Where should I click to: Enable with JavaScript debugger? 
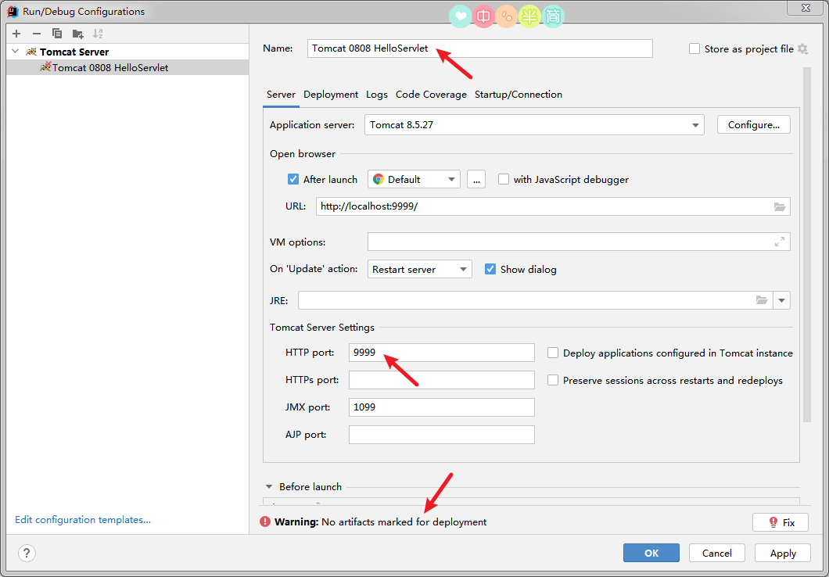(504, 179)
